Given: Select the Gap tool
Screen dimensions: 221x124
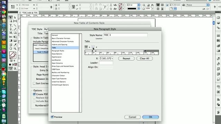Looking at the screenshot, I should point(15,21).
